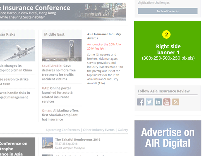
Task: Open the Upcoming Conferences link
Action: (x=63, y=130)
